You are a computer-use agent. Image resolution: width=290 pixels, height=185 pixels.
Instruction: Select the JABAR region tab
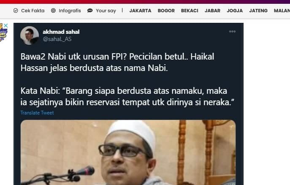212,11
